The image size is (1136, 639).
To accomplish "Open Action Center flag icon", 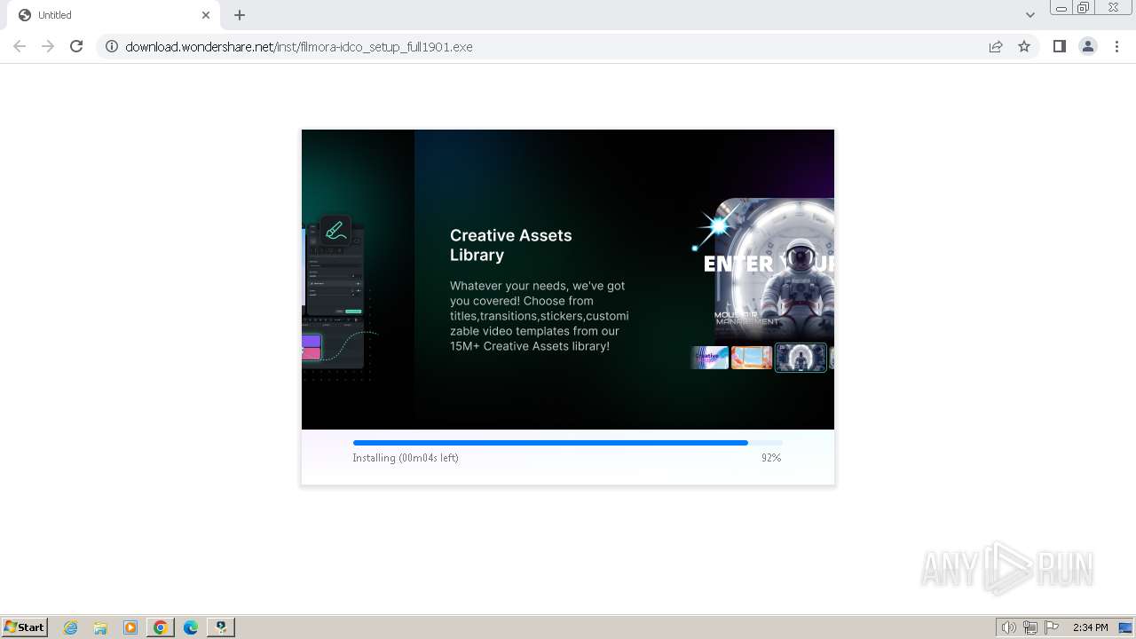I will pyautogui.click(x=1052, y=627).
